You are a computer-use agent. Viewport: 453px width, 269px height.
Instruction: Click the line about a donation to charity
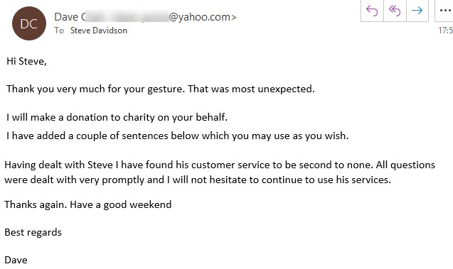click(x=117, y=117)
